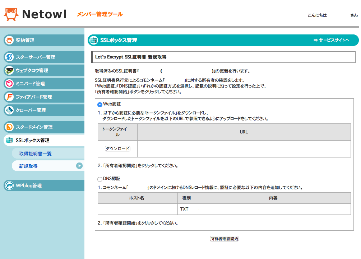The height and width of the screenshot is (259, 361).
Task: Follow the サービスサイトへ link
Action: coord(331,40)
